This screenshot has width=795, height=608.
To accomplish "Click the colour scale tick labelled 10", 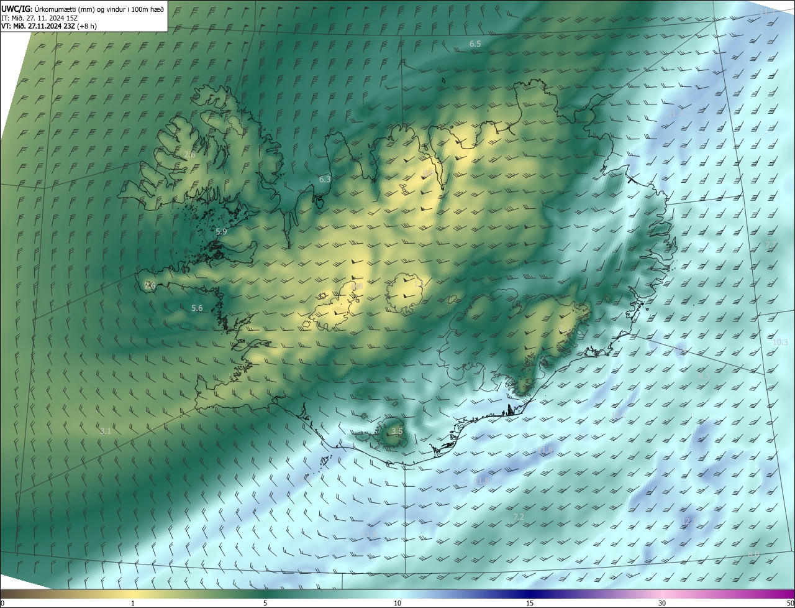I will click(397, 604).
